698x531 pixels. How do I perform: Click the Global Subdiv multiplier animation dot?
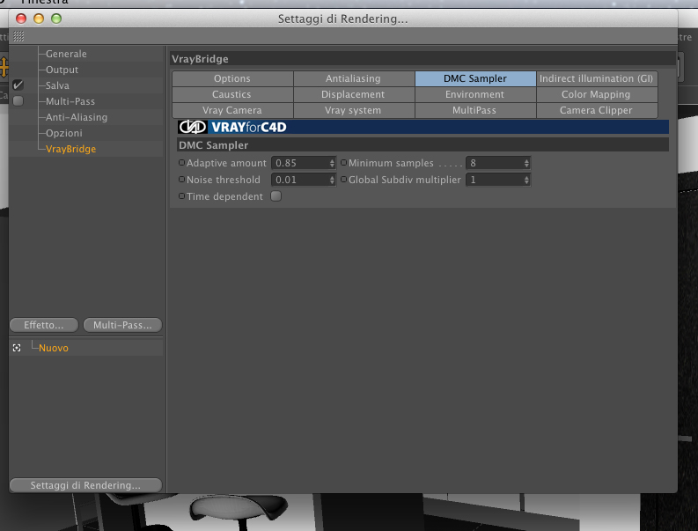(343, 180)
